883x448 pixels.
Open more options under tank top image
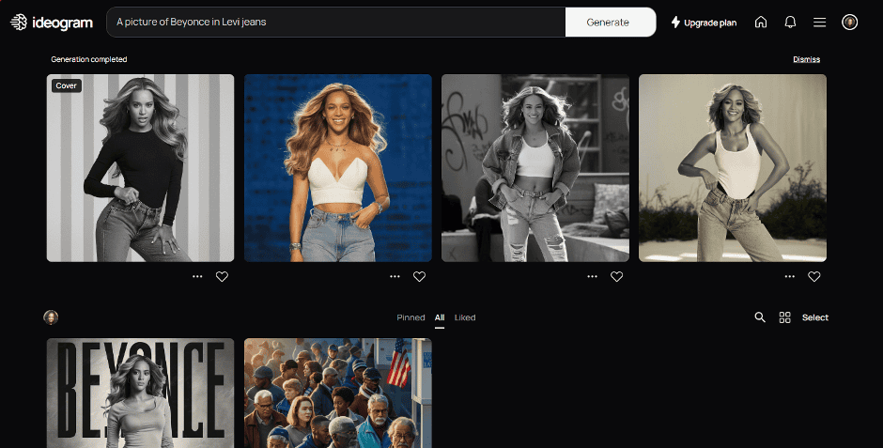click(789, 276)
